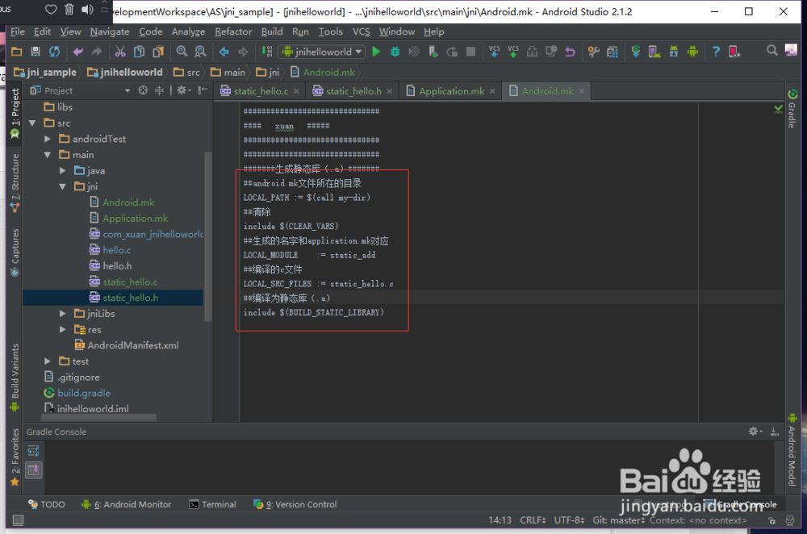
Task: Click the Find magnifier icon
Action: (182, 52)
